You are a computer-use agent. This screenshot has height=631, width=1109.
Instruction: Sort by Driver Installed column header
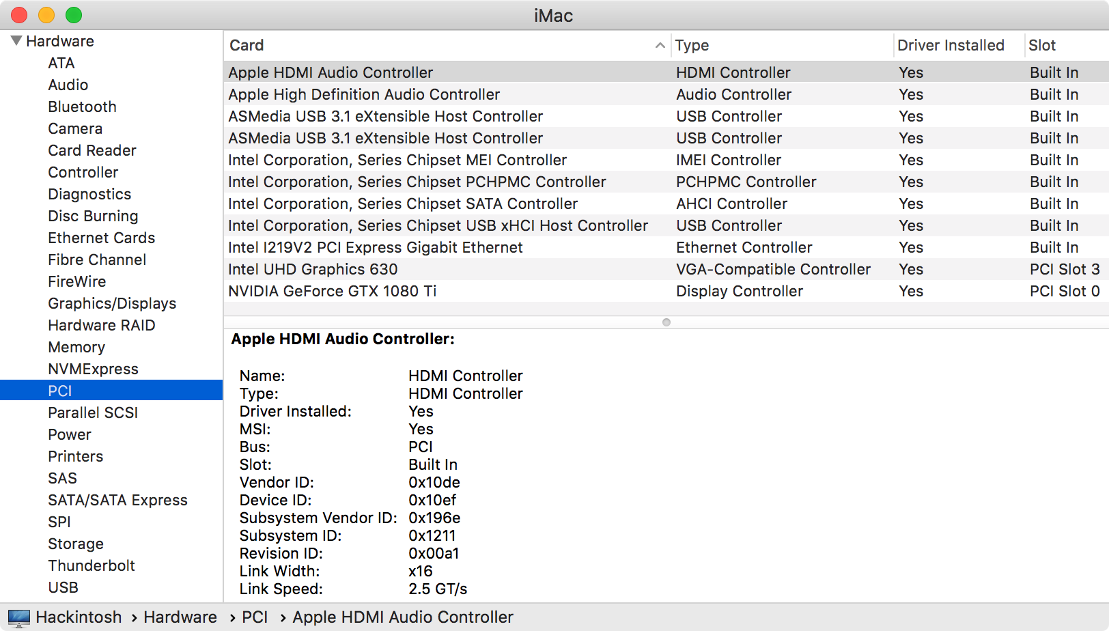coord(950,46)
